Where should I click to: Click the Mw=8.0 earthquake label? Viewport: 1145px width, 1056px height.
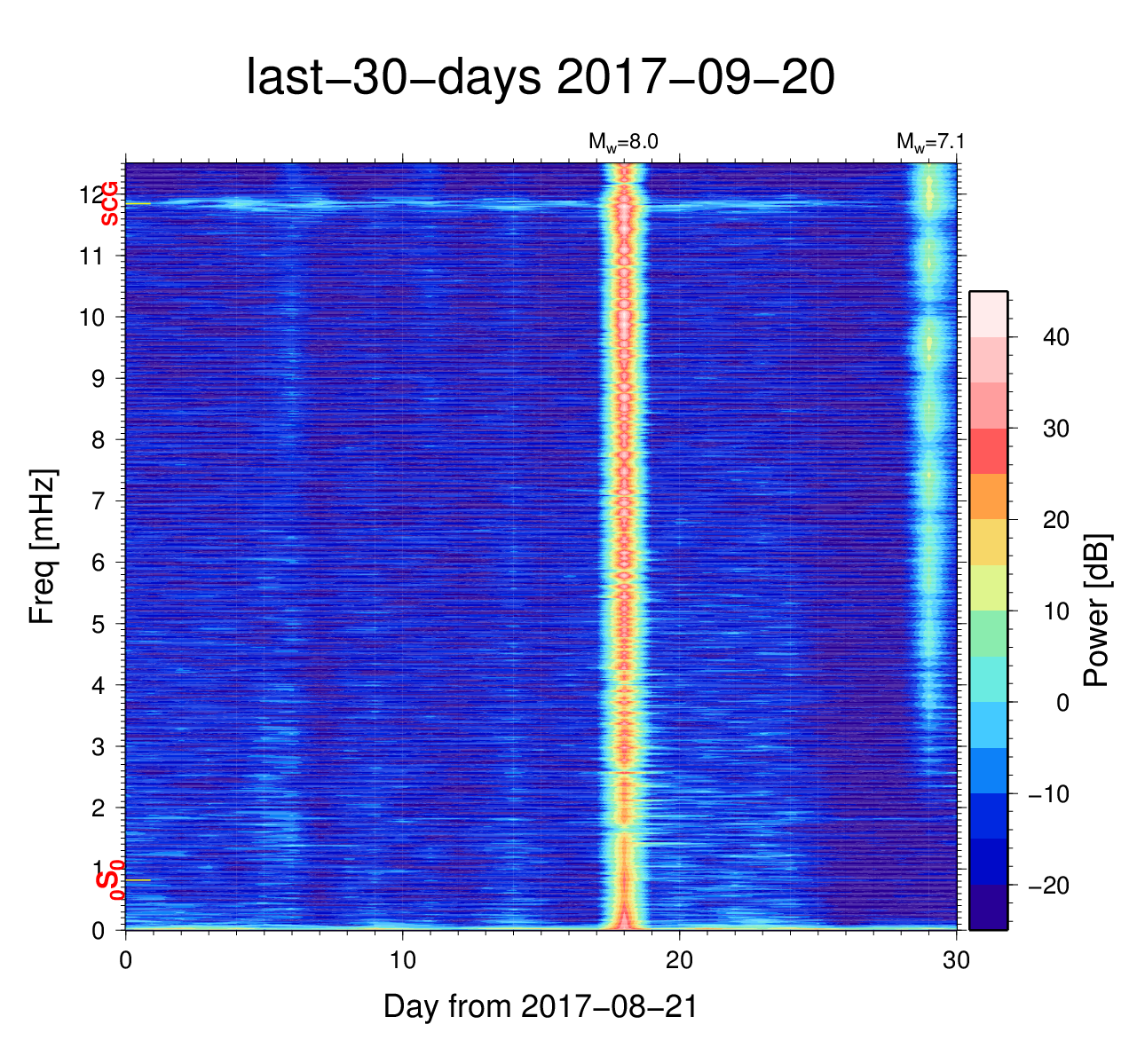coord(622,142)
